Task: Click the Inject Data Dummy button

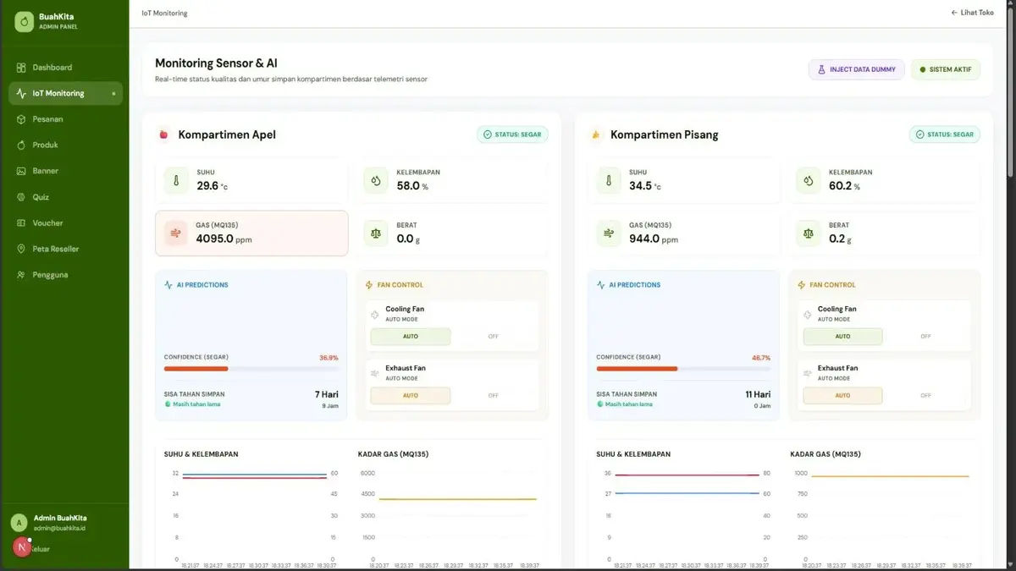Action: pyautogui.click(x=857, y=69)
